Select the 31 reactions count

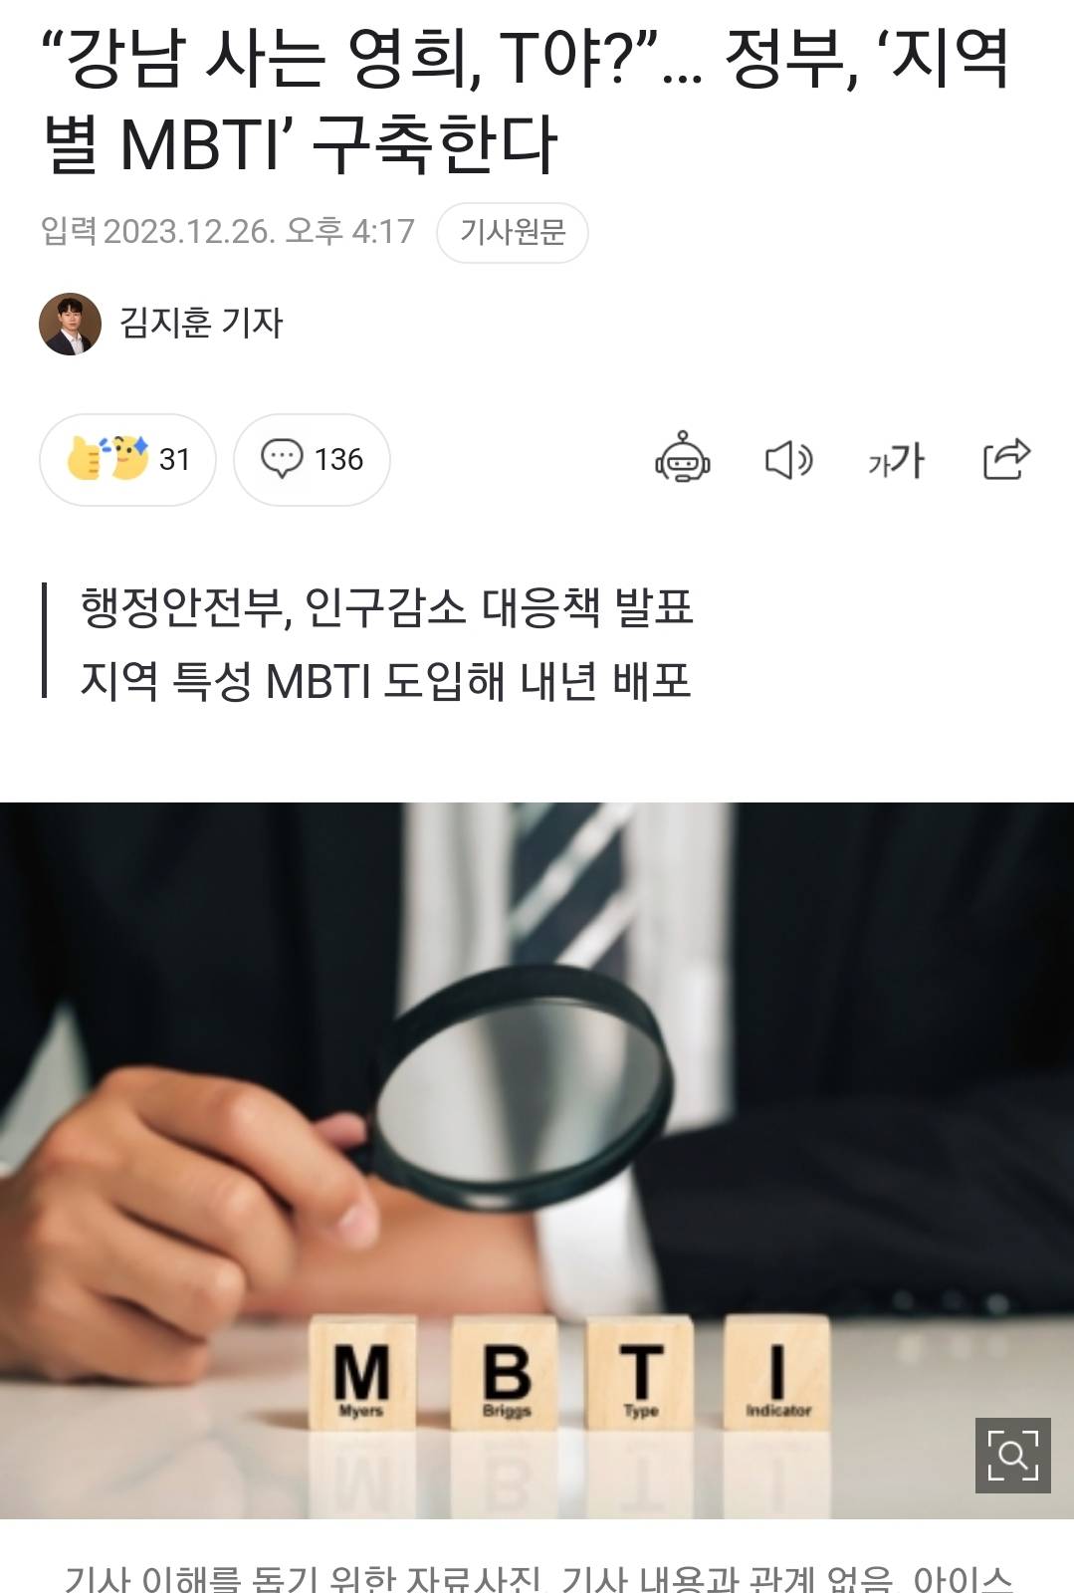tap(174, 459)
